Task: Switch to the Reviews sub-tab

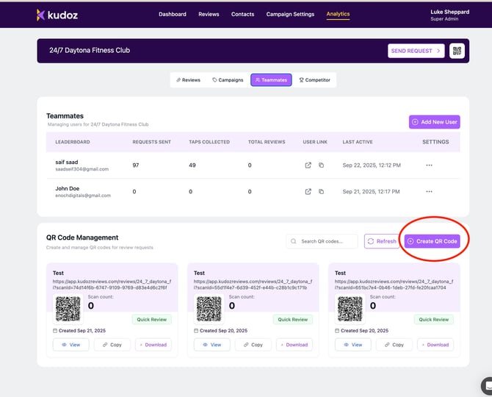Action: point(187,80)
